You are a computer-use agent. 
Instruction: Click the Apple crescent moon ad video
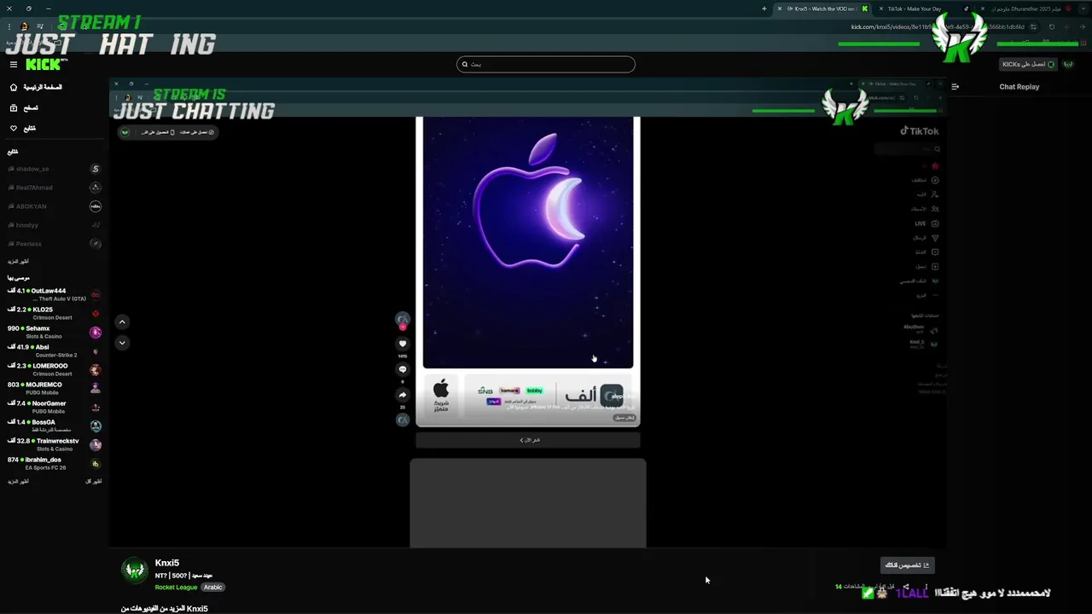pyautogui.click(x=528, y=243)
